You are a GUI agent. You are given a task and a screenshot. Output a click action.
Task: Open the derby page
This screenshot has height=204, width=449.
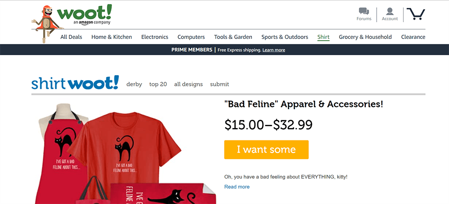pos(134,84)
